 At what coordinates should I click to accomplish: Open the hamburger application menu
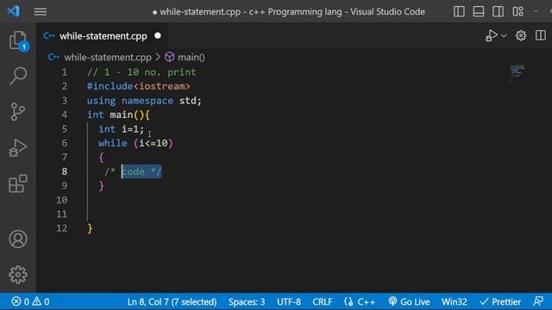click(41, 11)
